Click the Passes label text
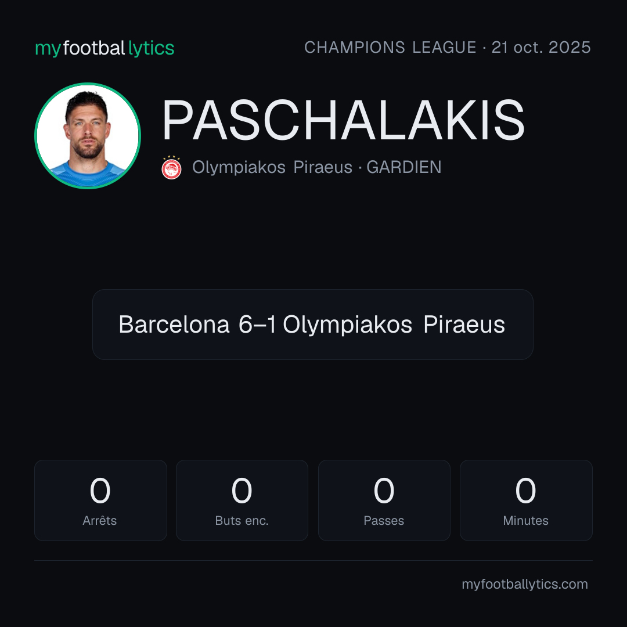 pos(384,521)
